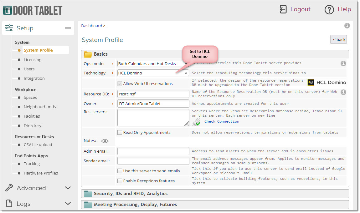Select Hardware Profiles in sidebar
The height and width of the screenshot is (213, 360).
tap(41, 173)
